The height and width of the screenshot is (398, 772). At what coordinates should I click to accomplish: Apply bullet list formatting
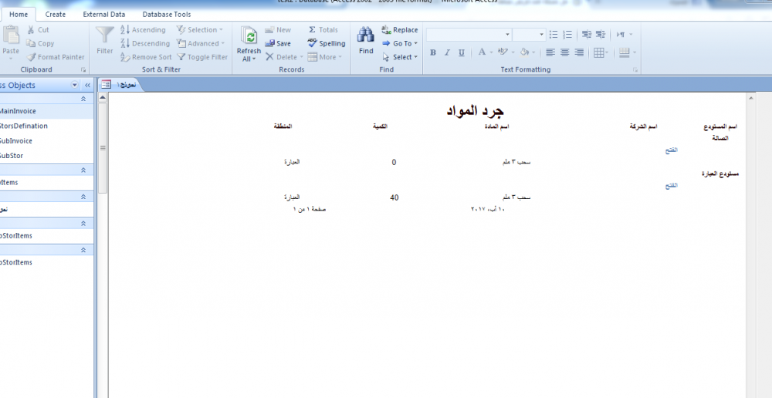(554, 35)
